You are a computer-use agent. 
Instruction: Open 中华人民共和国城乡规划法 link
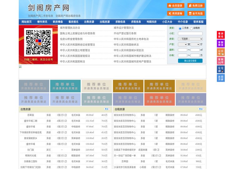pos(129,50)
